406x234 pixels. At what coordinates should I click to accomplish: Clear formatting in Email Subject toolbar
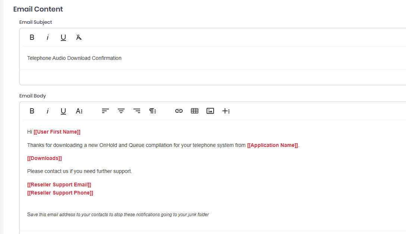coord(79,38)
